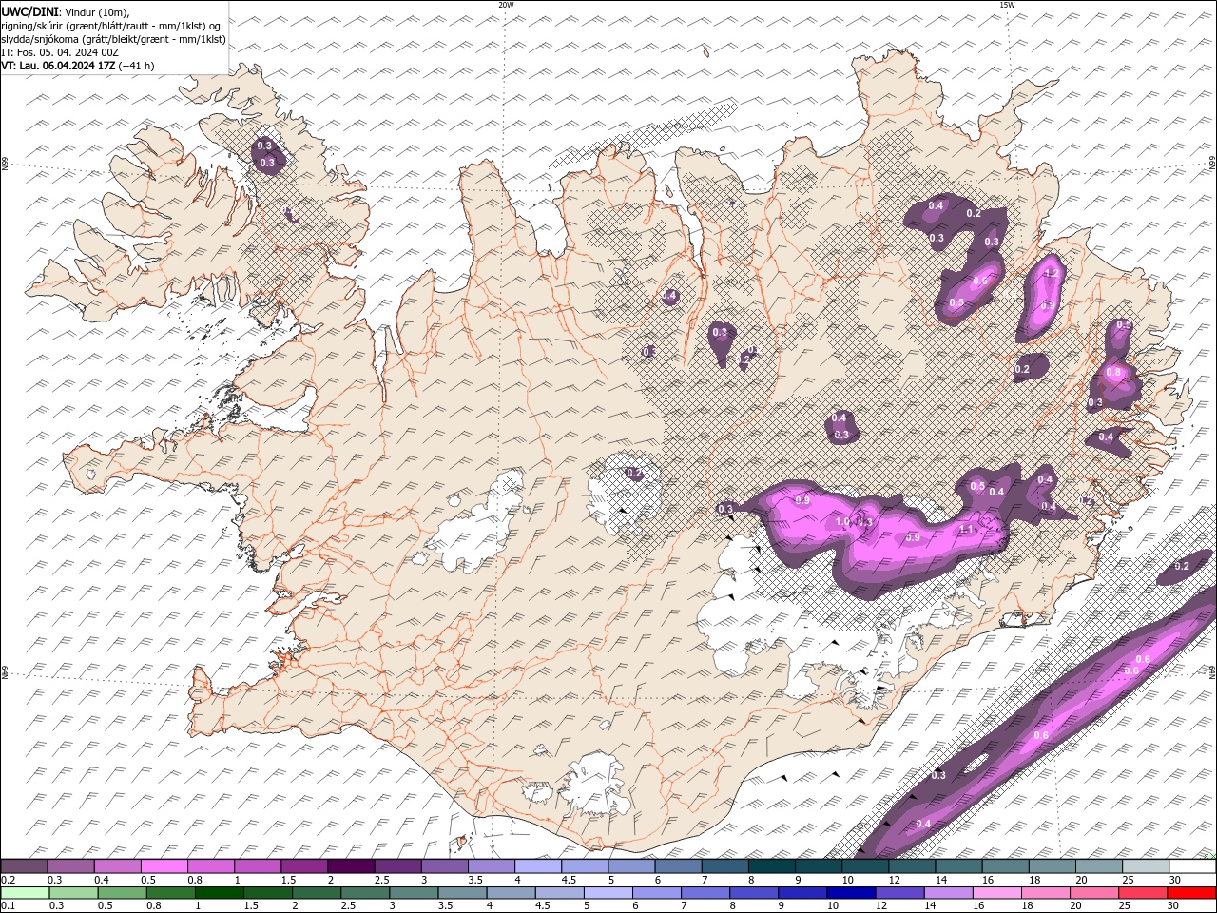Select the rain legend swatch starting at 2.5
Image resolution: width=1217 pixels, height=913 pixels.
pyautogui.click(x=364, y=893)
